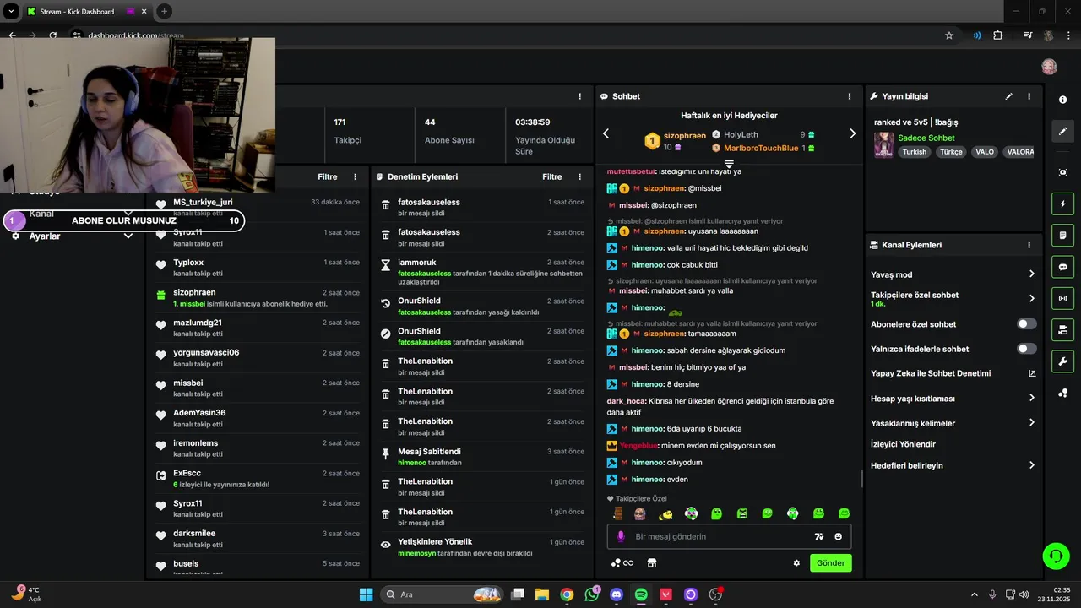Open Yayın bilgisi panel three-dot menu
The image size is (1081, 608).
(x=1029, y=96)
